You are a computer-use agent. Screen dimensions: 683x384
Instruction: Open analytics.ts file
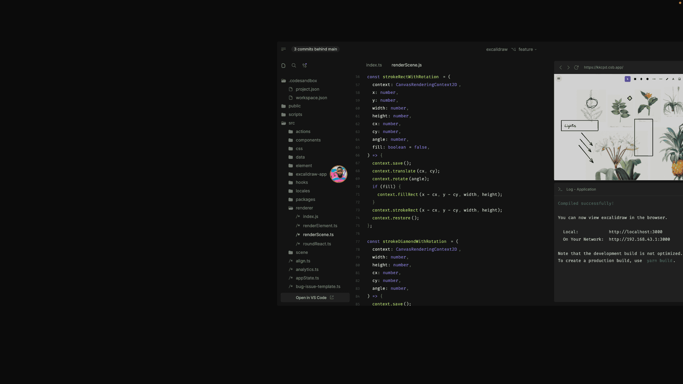pos(303,270)
